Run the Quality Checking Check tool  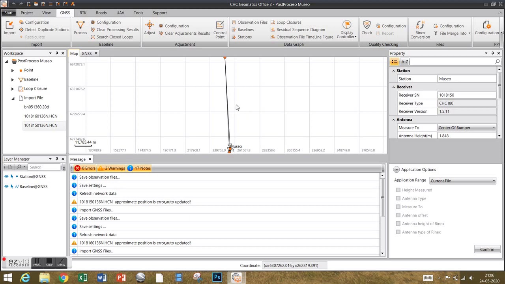pyautogui.click(x=367, y=28)
